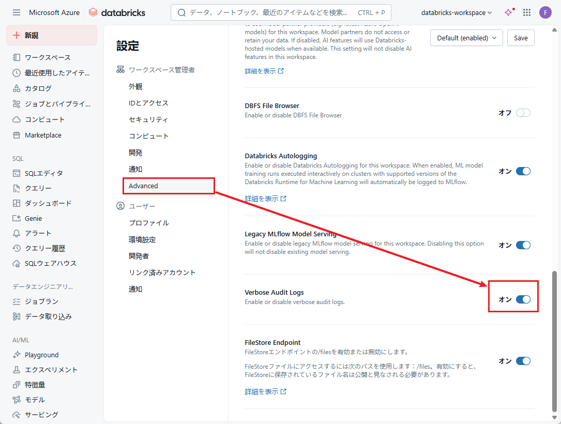Open Genie in the sidebar
Viewport: 561px width, 424px height.
coord(33,218)
